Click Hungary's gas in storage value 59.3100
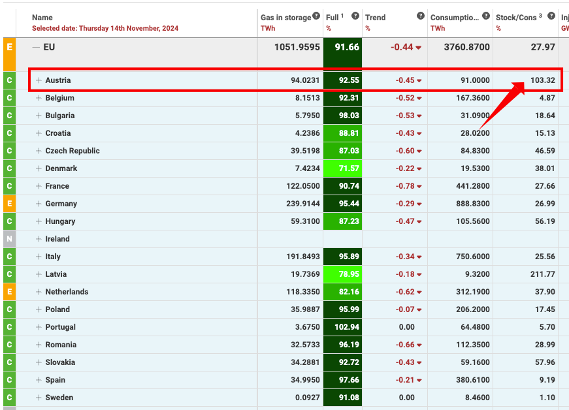The image size is (569, 410). pyautogui.click(x=305, y=221)
